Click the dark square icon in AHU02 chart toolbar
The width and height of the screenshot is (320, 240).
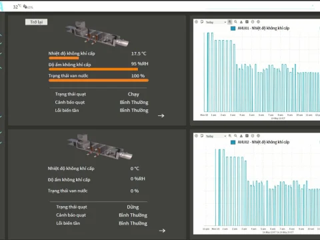coord(247,136)
